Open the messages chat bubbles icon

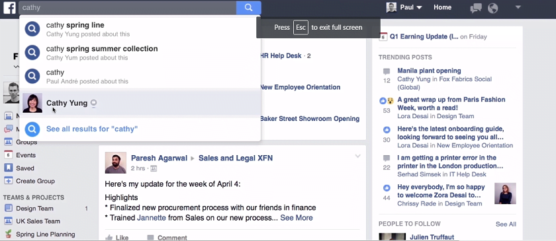[x=475, y=8]
